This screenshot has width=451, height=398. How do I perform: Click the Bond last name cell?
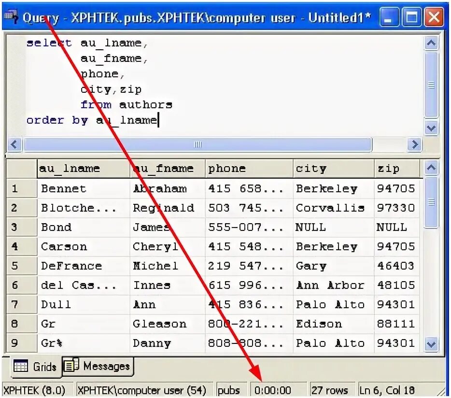(84, 227)
